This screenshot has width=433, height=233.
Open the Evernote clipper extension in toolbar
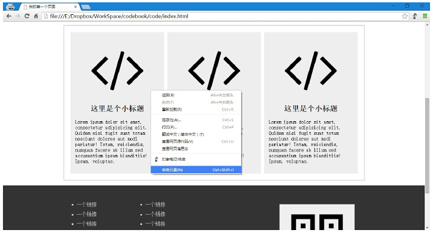[415, 17]
